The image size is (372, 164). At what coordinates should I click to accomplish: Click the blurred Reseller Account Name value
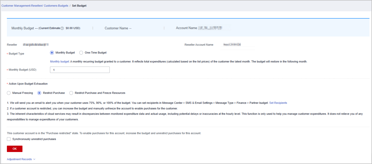tap(232, 45)
